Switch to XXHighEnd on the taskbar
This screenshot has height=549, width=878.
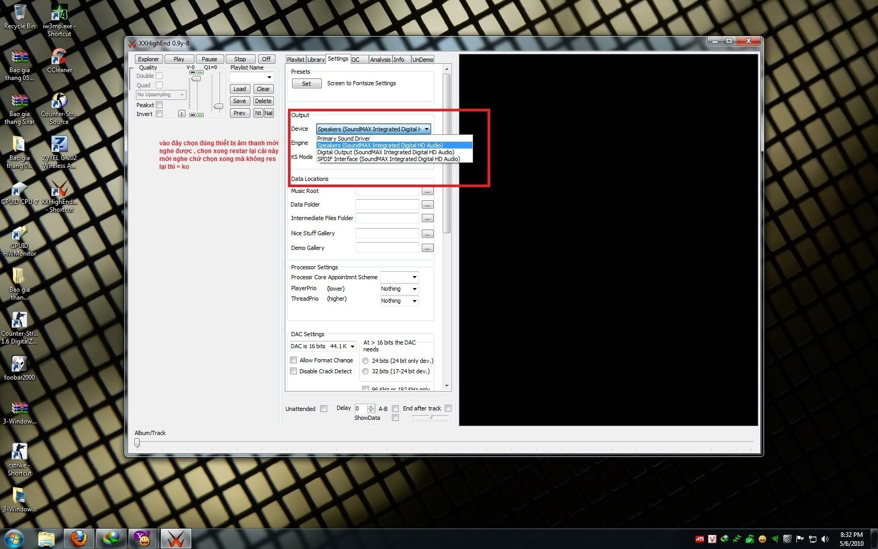pos(176,539)
